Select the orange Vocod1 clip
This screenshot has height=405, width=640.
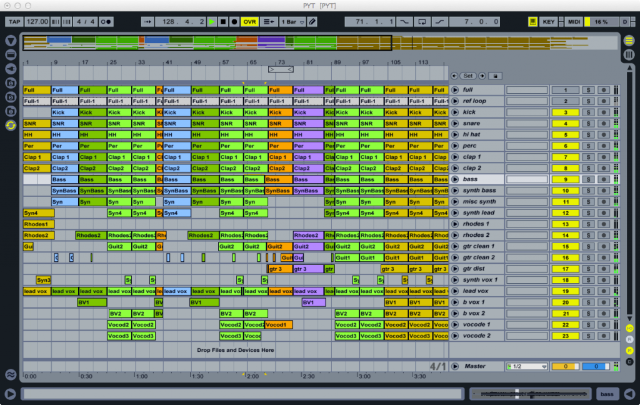pyautogui.click(x=278, y=325)
